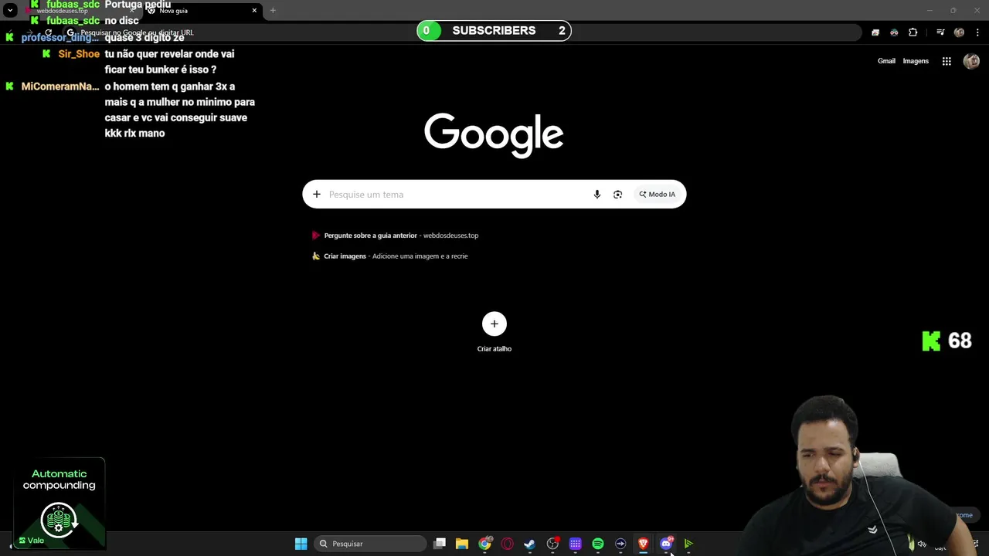
Task: Click the taskbar Pesquisar search box
Action: pyautogui.click(x=370, y=544)
